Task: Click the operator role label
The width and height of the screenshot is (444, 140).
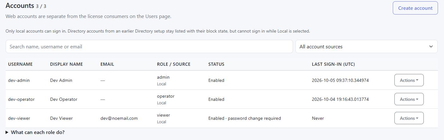Action: 166,96
